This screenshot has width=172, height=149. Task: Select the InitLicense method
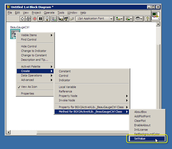[147, 130]
